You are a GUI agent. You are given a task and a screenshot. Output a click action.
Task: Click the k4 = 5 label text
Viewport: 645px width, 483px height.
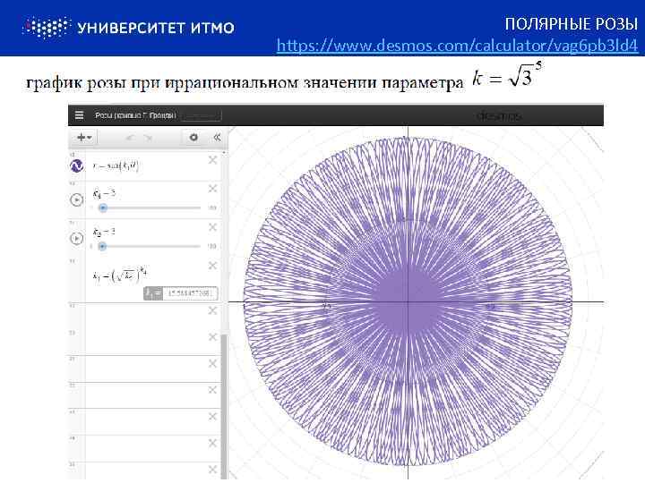point(104,193)
